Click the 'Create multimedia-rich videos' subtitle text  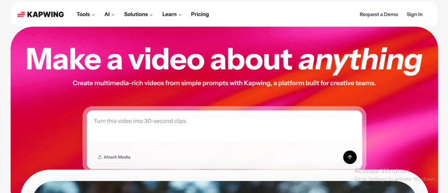point(224,83)
